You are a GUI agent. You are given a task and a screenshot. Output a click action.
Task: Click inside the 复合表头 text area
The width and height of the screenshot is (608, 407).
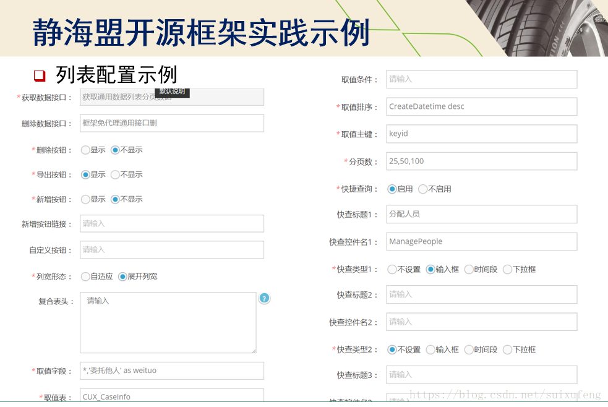coord(167,322)
